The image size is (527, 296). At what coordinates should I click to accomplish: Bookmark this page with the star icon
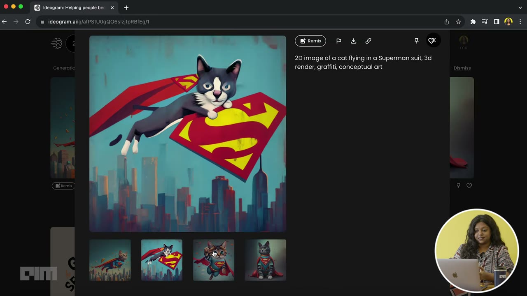pyautogui.click(x=458, y=22)
